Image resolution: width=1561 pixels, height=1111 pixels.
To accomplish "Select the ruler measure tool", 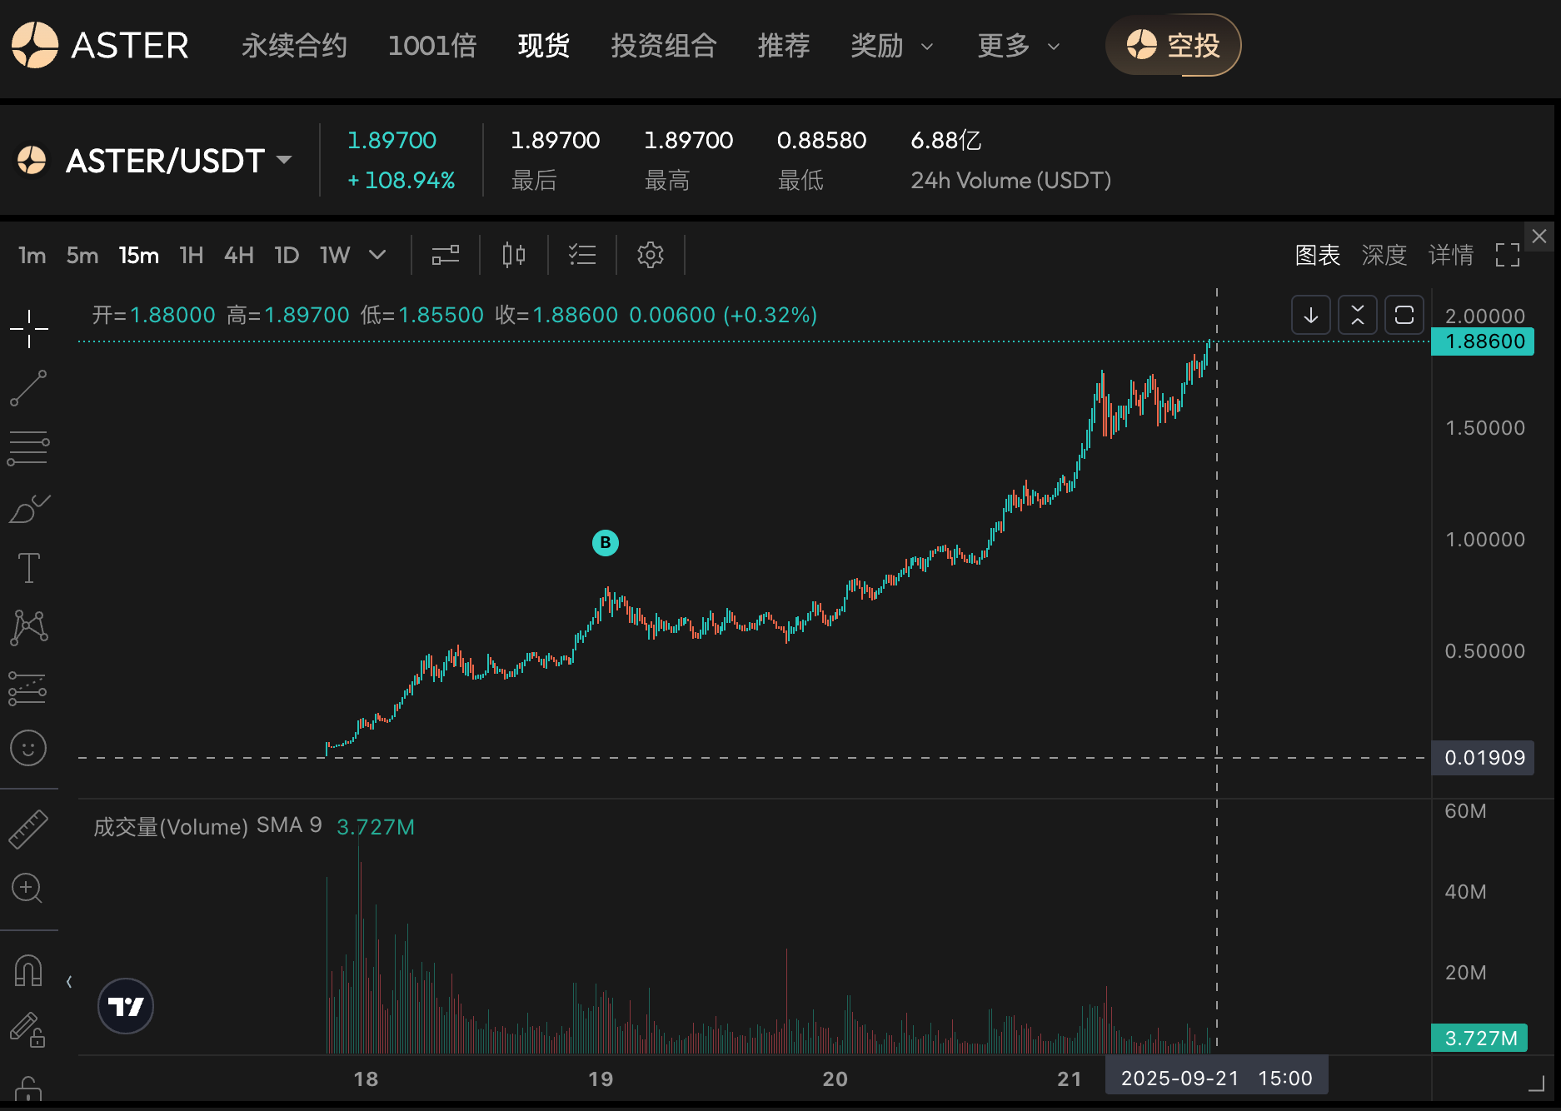I will pos(28,830).
